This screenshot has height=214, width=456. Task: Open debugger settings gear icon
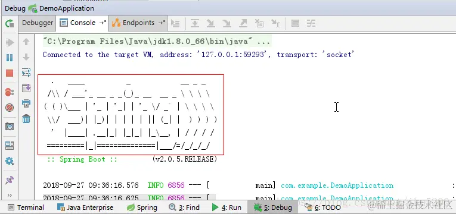(x=10, y=161)
